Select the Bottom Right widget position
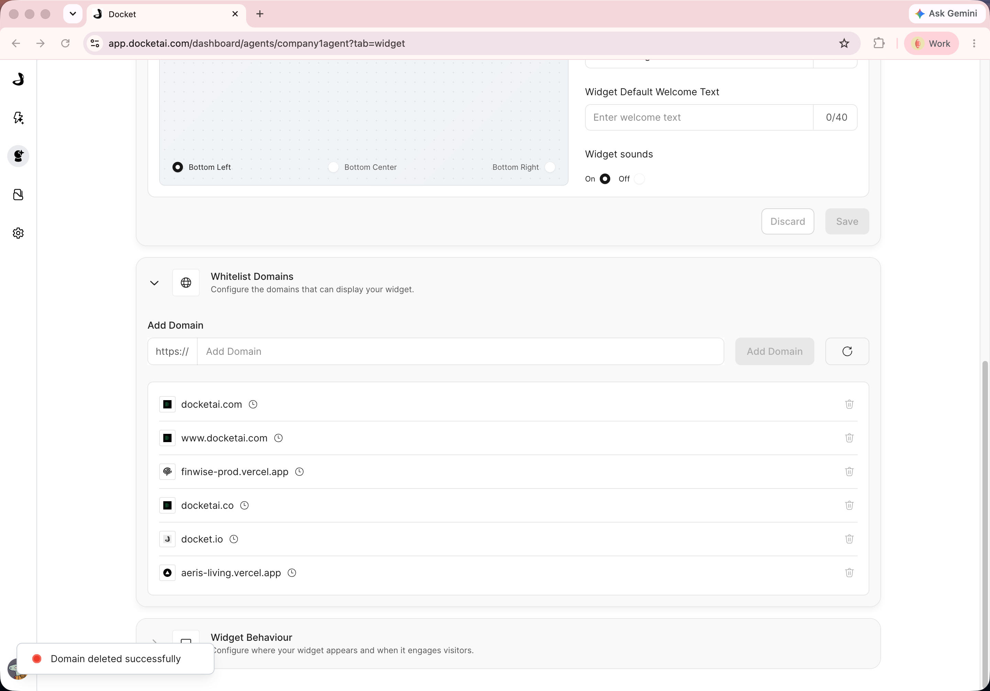 coord(550,167)
